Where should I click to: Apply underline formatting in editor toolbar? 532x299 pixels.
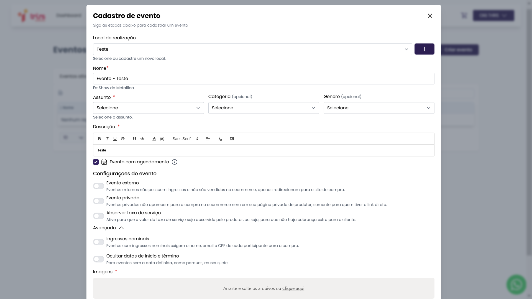[x=115, y=139]
